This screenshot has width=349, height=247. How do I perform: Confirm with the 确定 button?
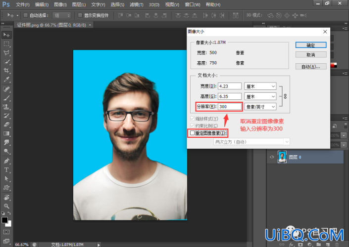point(311,45)
